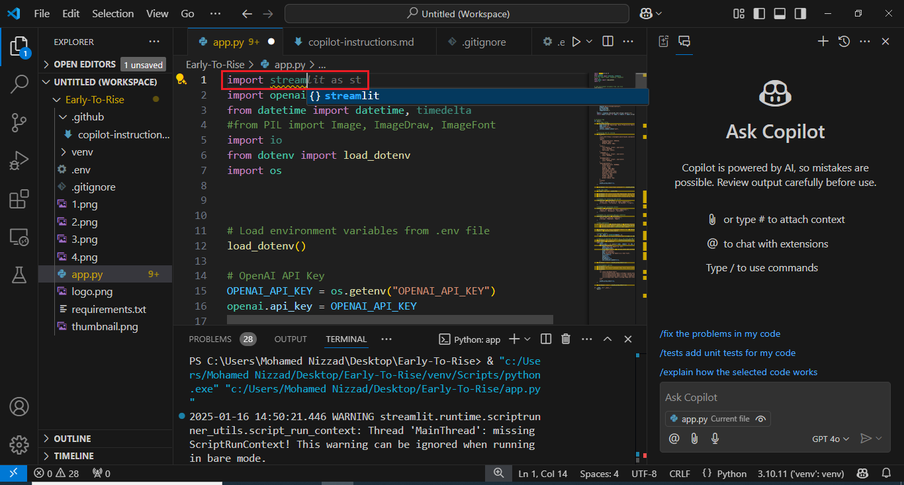Open the Run and Debug view
The image size is (904, 485).
coord(19,161)
